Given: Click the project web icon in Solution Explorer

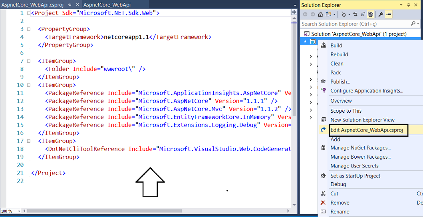Looking at the screenshot, I should click(313, 42).
